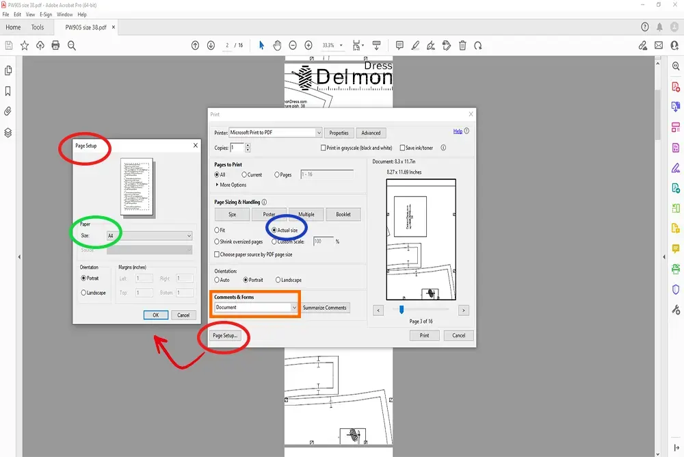The width and height of the screenshot is (684, 457).
Task: Open the paper Size dropdown in Page Setup
Action: 189,235
